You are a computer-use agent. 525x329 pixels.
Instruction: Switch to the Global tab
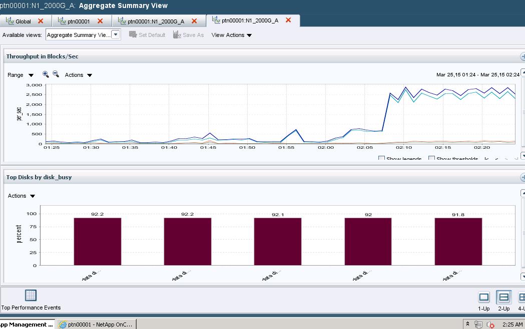tap(23, 21)
